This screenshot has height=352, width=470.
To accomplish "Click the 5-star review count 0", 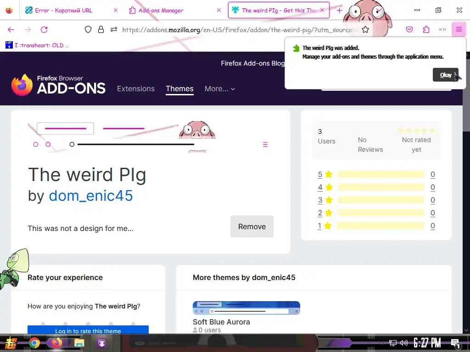I will (x=432, y=174).
